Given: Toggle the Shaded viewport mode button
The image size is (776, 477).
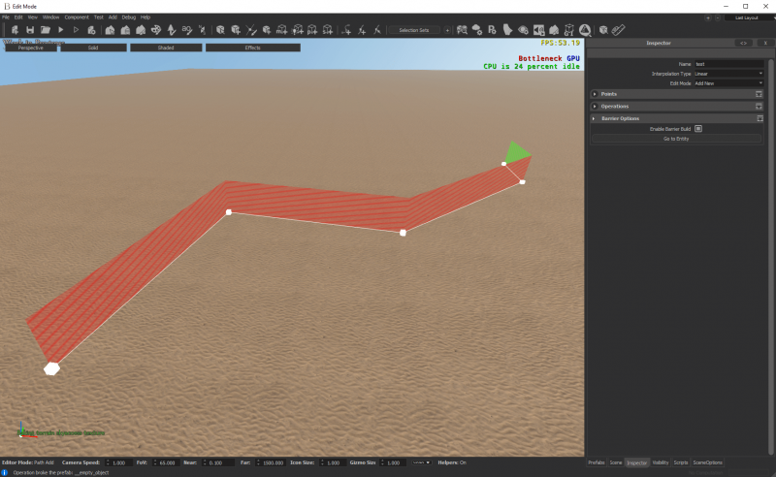Looking at the screenshot, I should pyautogui.click(x=166, y=48).
